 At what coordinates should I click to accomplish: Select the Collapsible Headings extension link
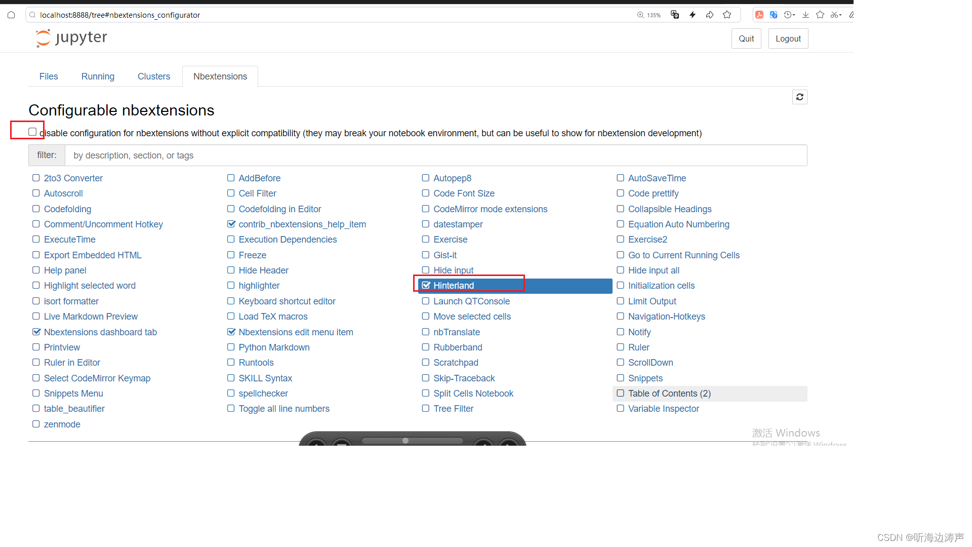[x=670, y=209]
